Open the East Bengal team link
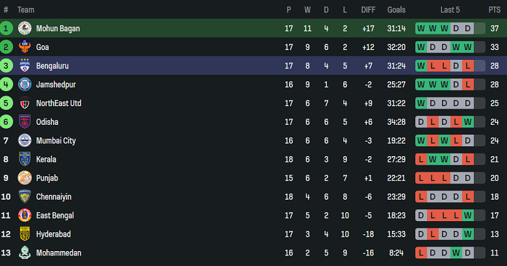The image size is (507, 266). pos(55,215)
